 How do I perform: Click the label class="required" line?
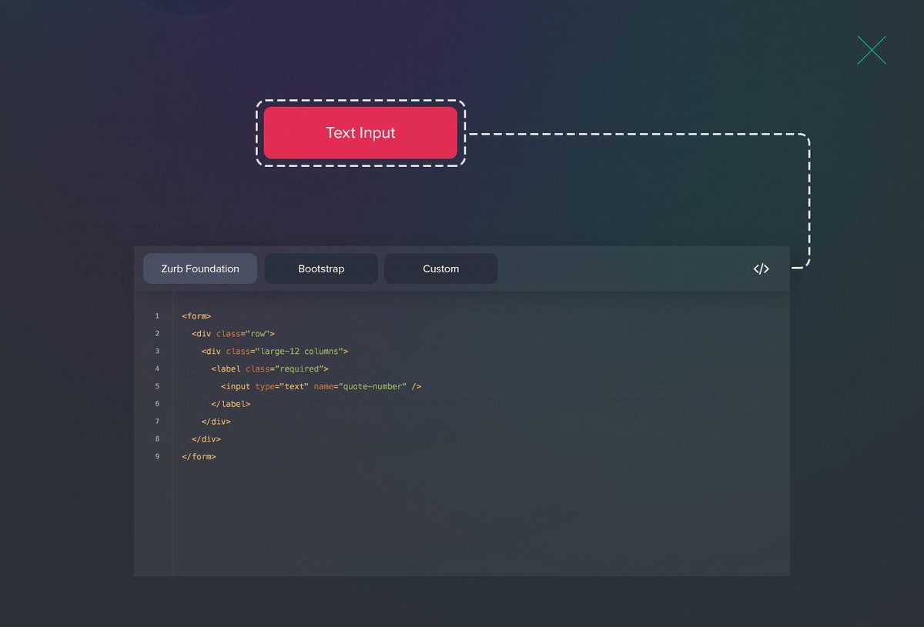tap(269, 369)
